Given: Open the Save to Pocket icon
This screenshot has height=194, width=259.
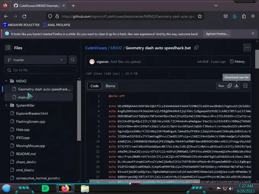Looking at the screenshot, I should tap(225, 16).
